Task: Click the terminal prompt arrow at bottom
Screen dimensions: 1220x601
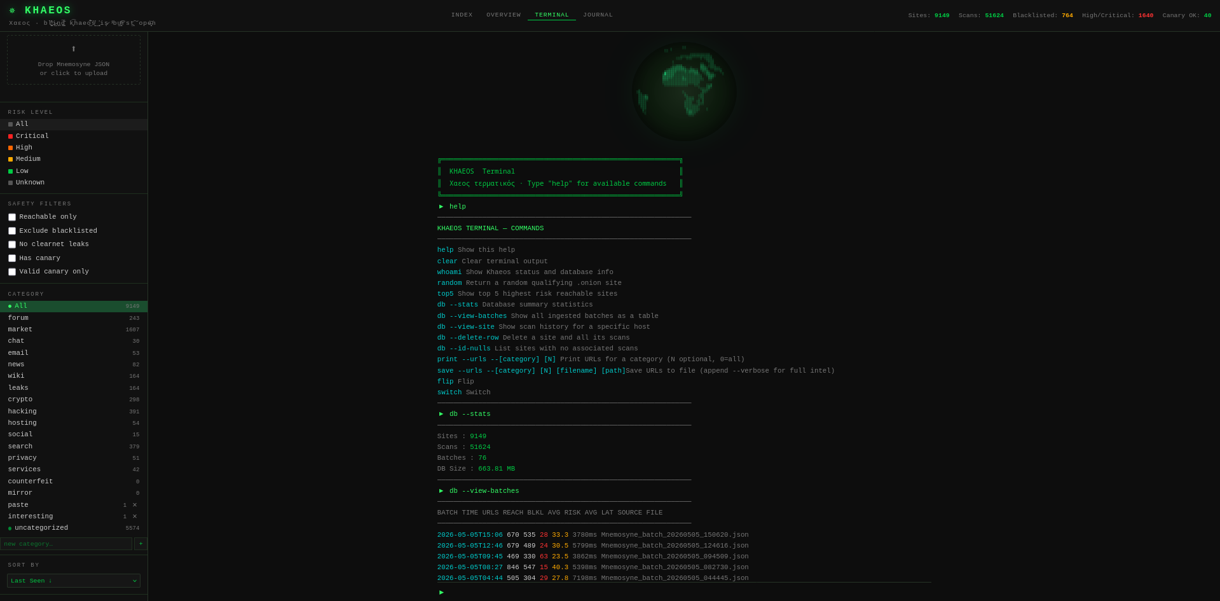Action: (x=442, y=592)
